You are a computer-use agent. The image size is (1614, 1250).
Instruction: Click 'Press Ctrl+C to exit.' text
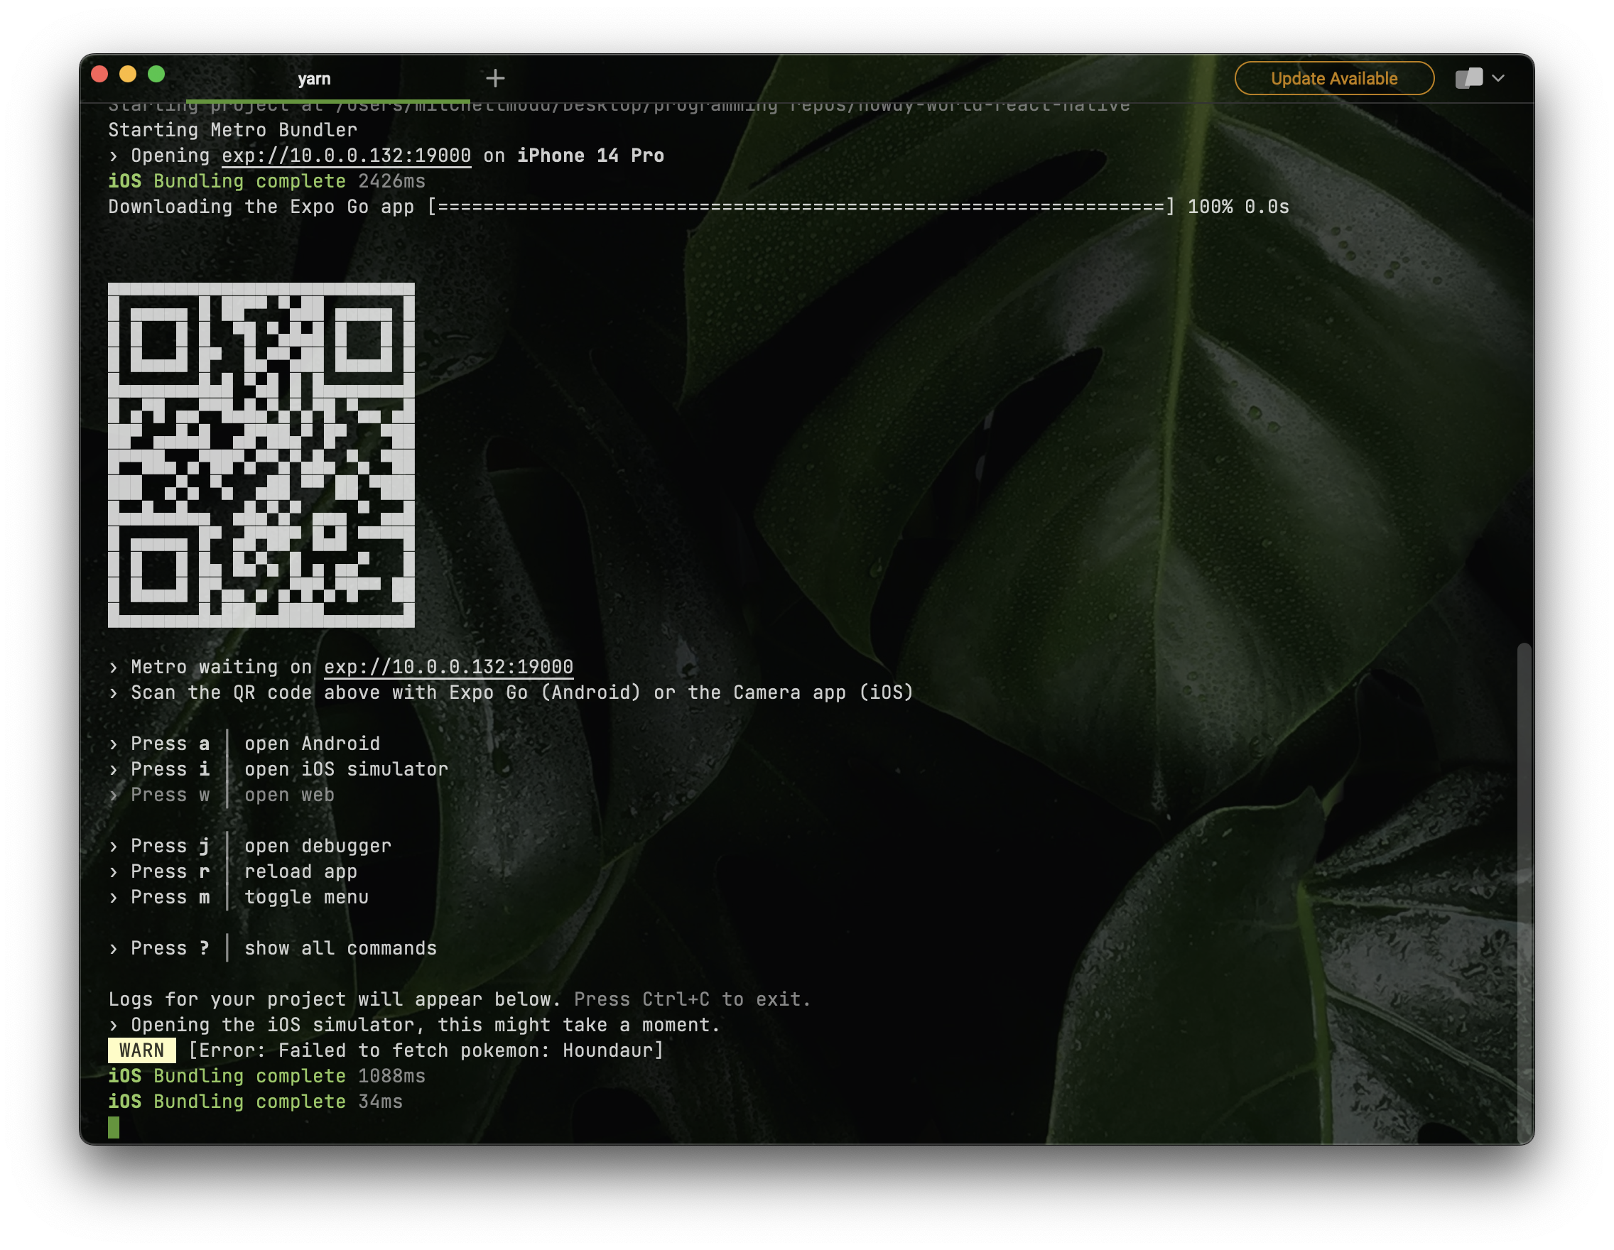(x=693, y=999)
